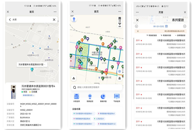Screen dimensions: 195x130
Task: Open the scan icon at map top right
Action: pos(120,19)
